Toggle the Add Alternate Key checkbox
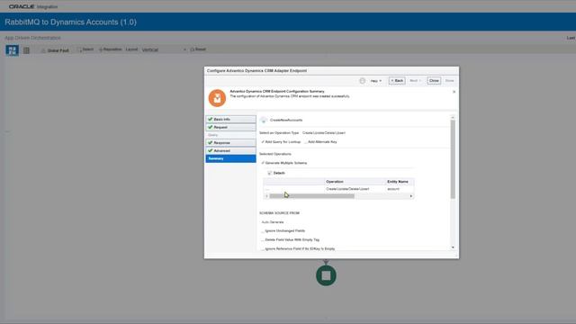This screenshot has height=324, width=576. coord(305,142)
